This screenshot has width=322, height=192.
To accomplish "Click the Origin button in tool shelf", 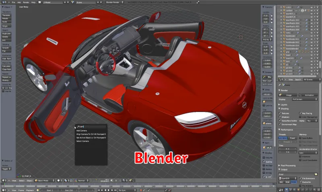I will pyautogui.click(x=6, y=26).
